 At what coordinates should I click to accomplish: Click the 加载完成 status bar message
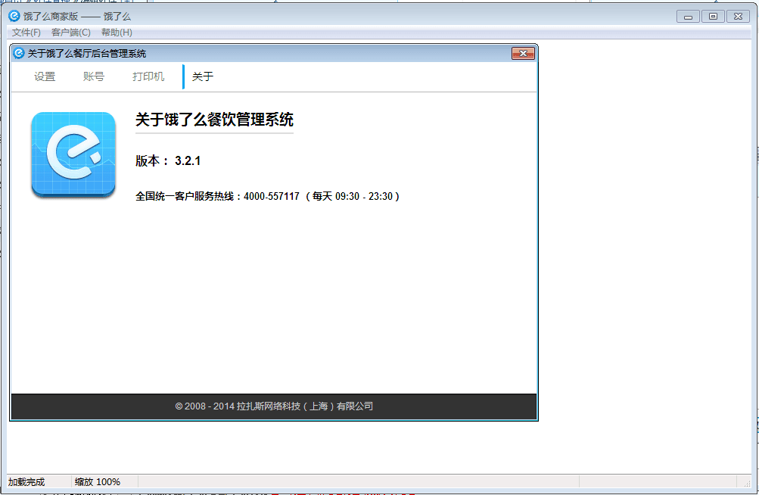pos(26,482)
